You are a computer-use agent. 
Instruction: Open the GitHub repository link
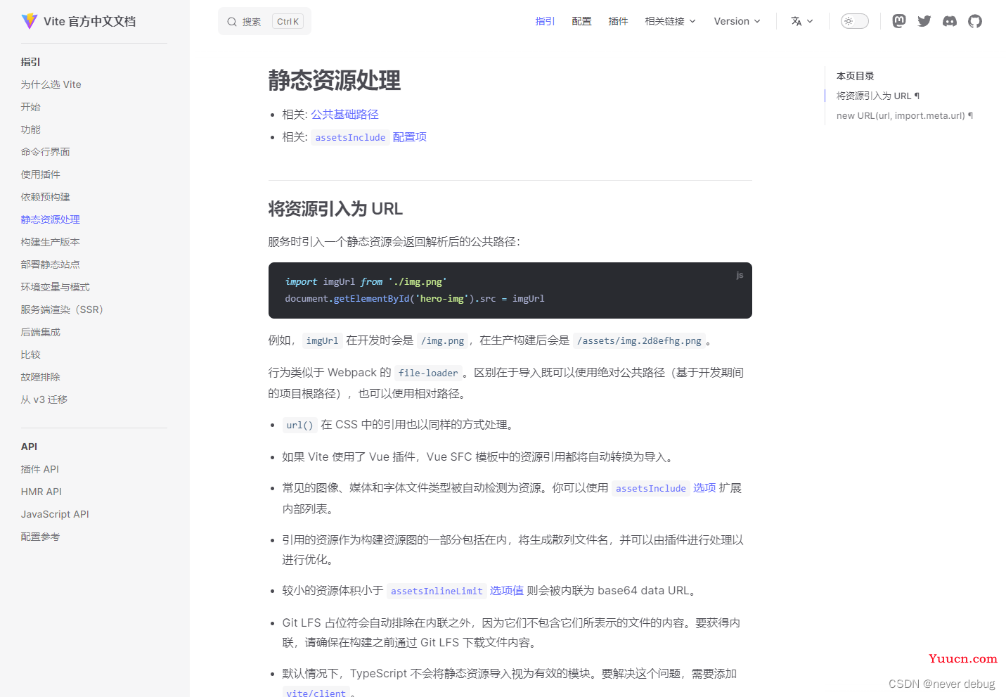(x=975, y=21)
